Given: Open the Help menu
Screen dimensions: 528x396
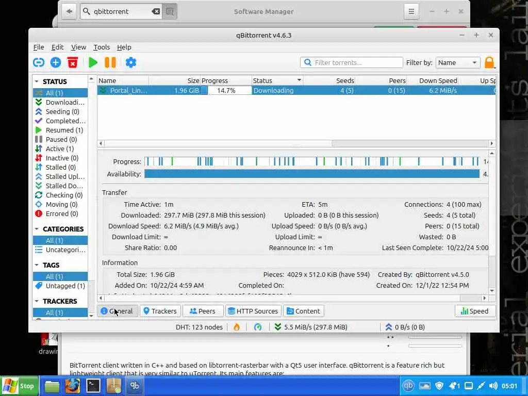Looking at the screenshot, I should pos(124,47).
